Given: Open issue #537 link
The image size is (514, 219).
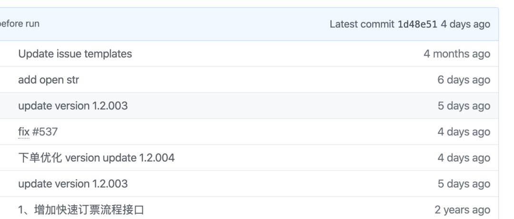Looking at the screenshot, I should tap(45, 132).
